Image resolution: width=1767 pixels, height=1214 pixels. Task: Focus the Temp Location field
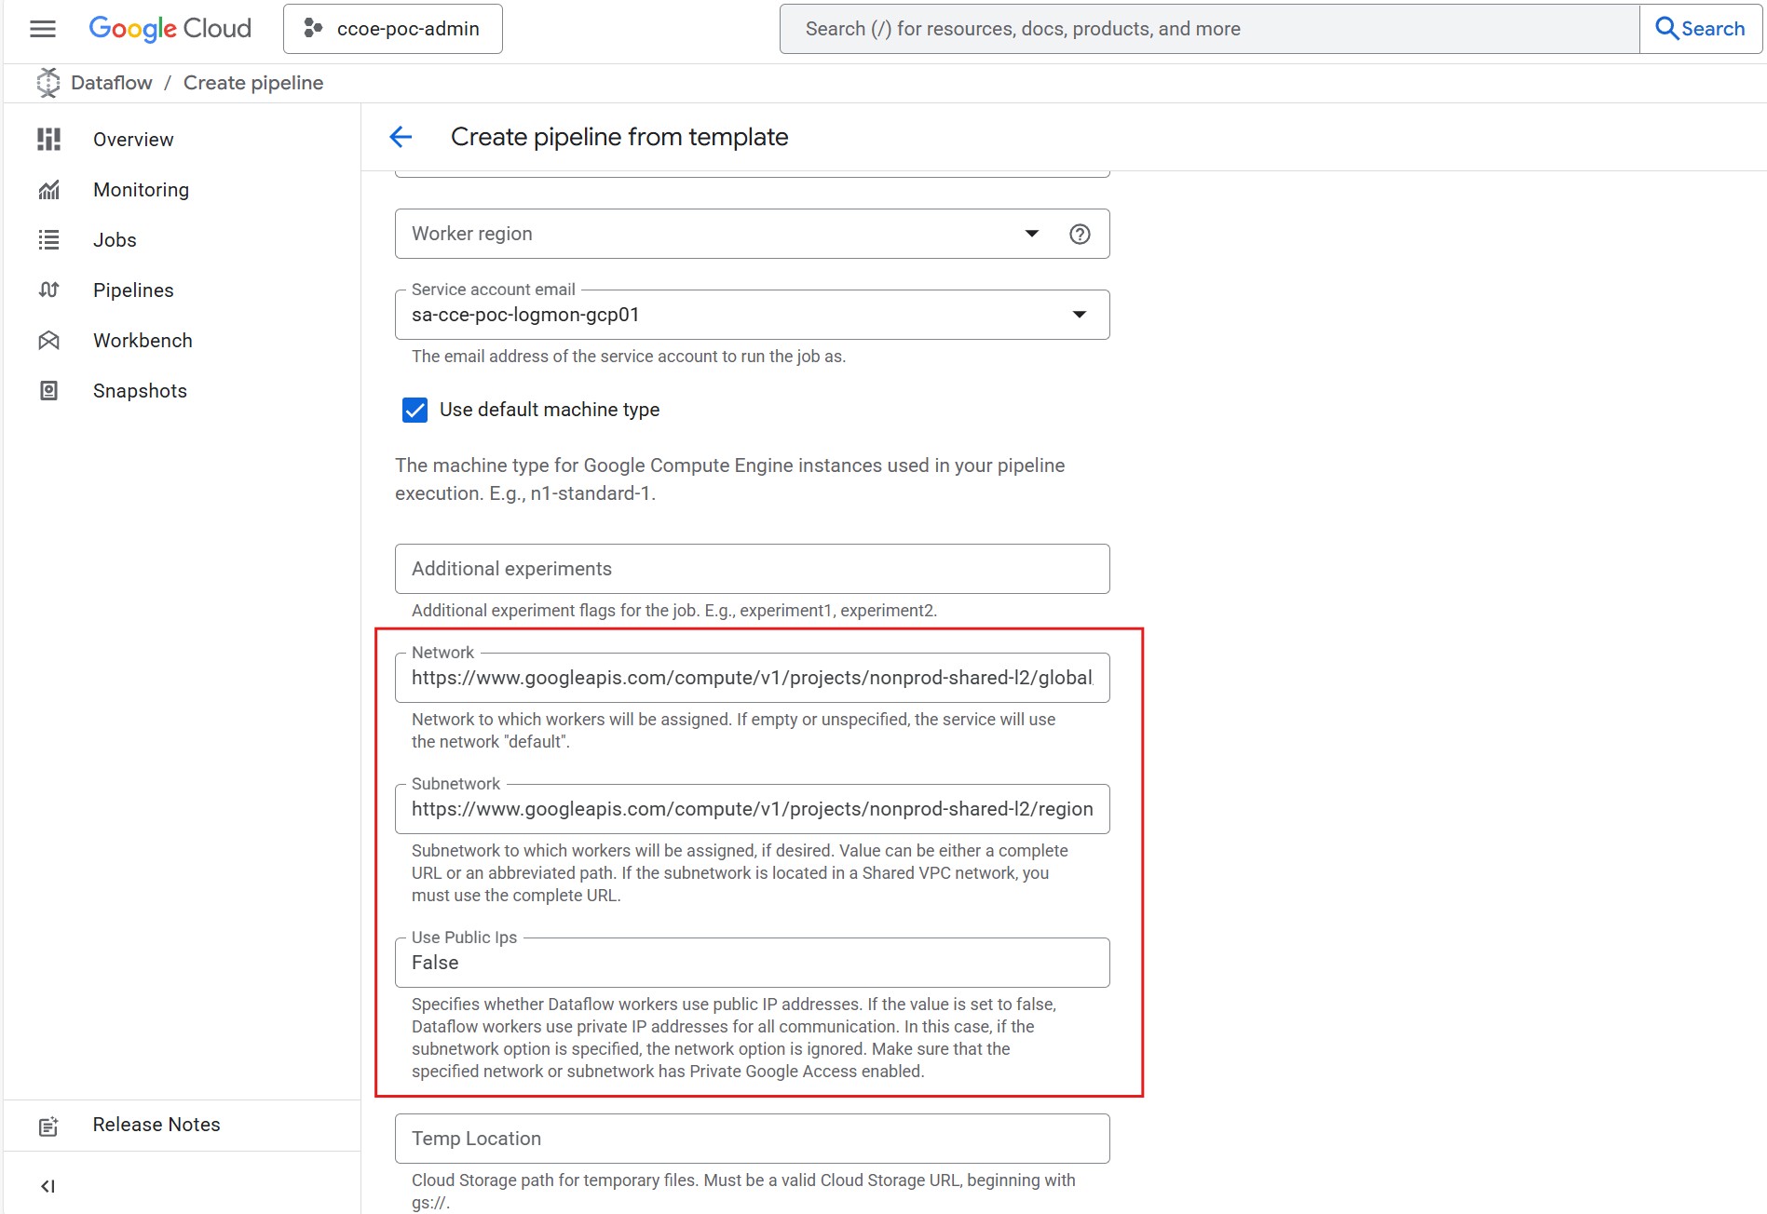click(x=751, y=1139)
